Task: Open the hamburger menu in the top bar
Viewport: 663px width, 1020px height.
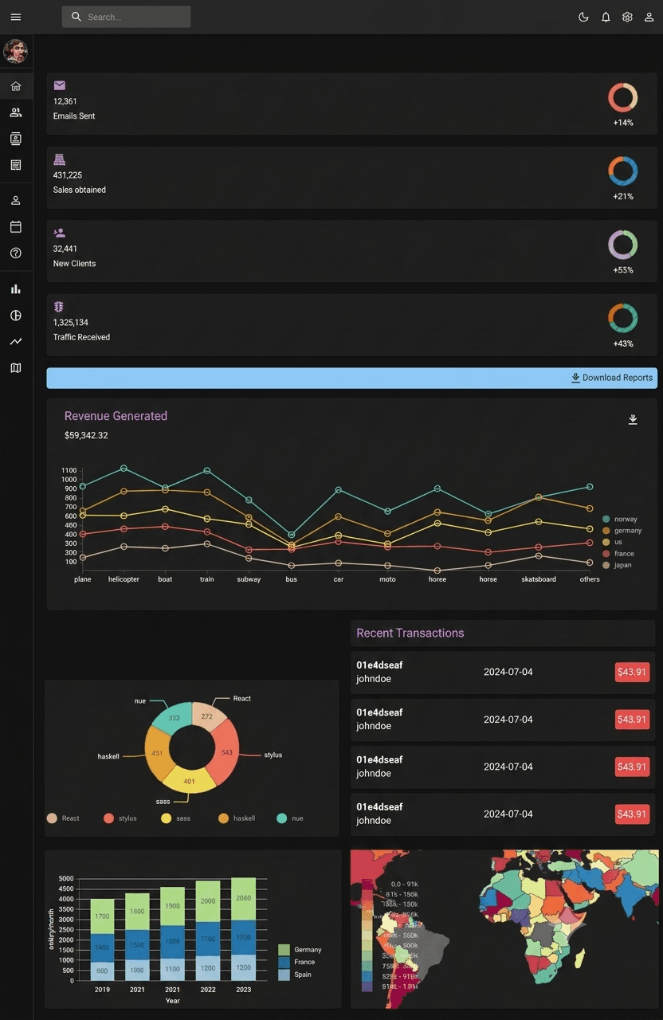Action: (16, 17)
